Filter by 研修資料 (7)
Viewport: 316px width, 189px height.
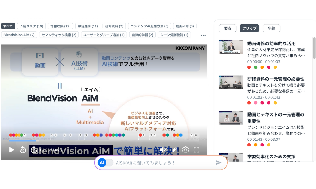click(x=114, y=26)
